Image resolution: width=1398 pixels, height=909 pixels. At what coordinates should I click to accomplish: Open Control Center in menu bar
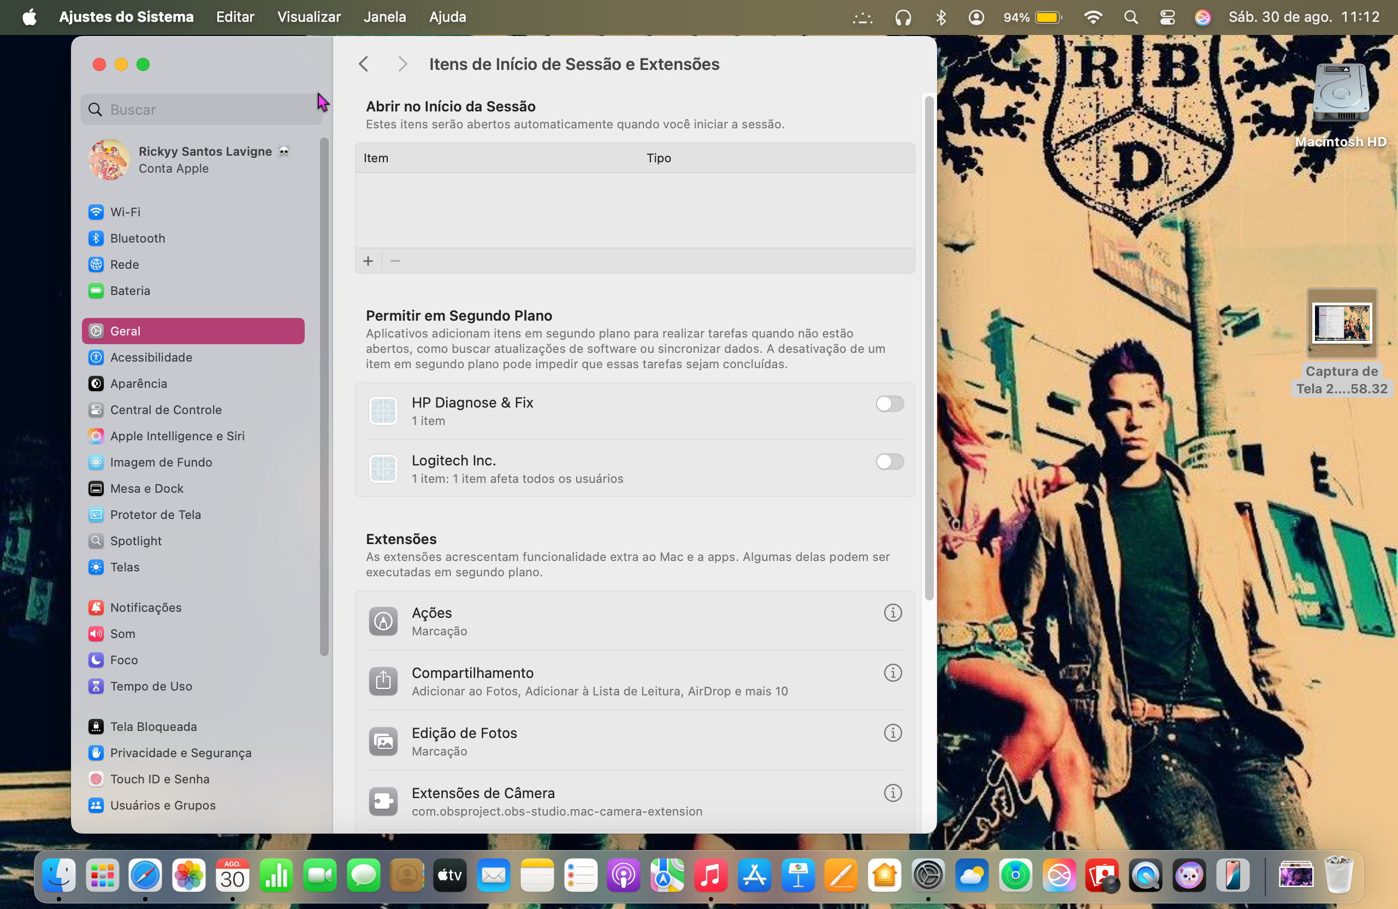point(1167,17)
